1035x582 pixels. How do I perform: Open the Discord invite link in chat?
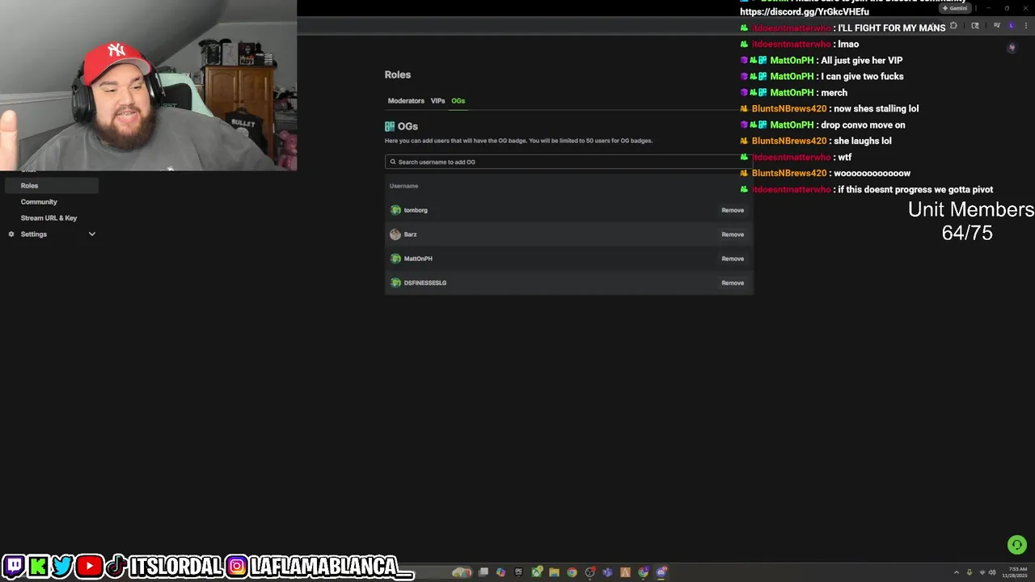point(805,11)
